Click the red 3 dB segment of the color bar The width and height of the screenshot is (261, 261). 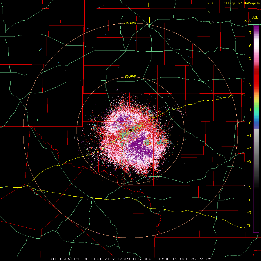coord(256,81)
